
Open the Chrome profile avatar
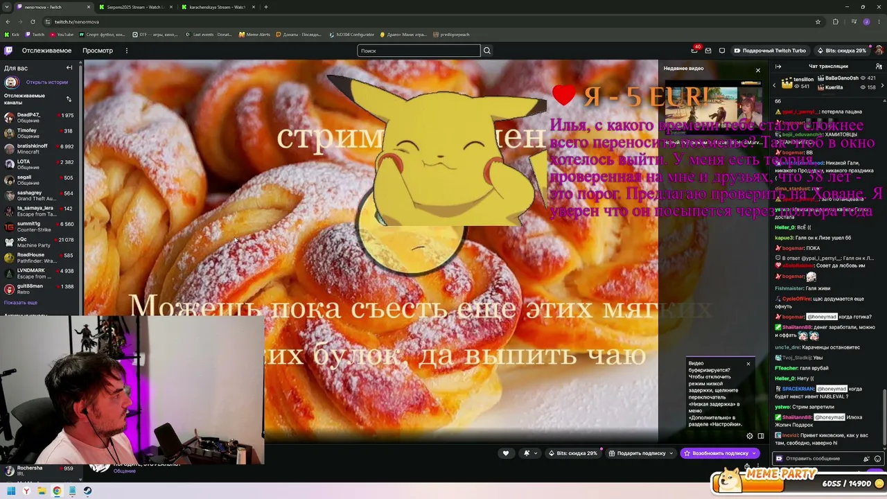pos(866,21)
